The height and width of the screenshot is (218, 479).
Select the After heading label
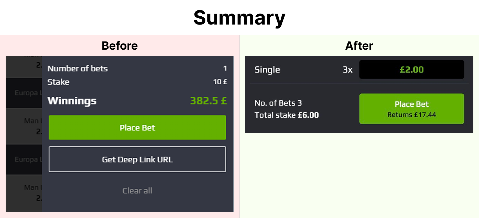tap(359, 46)
